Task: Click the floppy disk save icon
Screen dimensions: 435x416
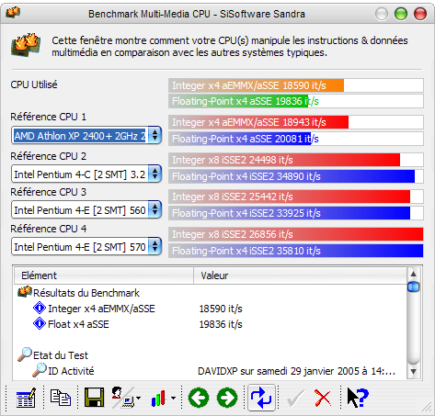Action: coord(94,398)
